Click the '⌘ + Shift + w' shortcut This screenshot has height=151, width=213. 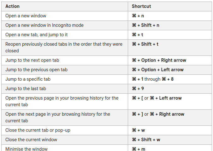point(146,140)
